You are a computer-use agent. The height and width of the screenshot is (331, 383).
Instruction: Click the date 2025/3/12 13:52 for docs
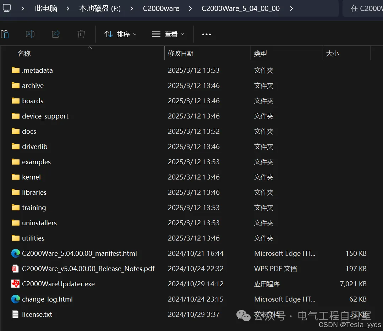coord(194,131)
